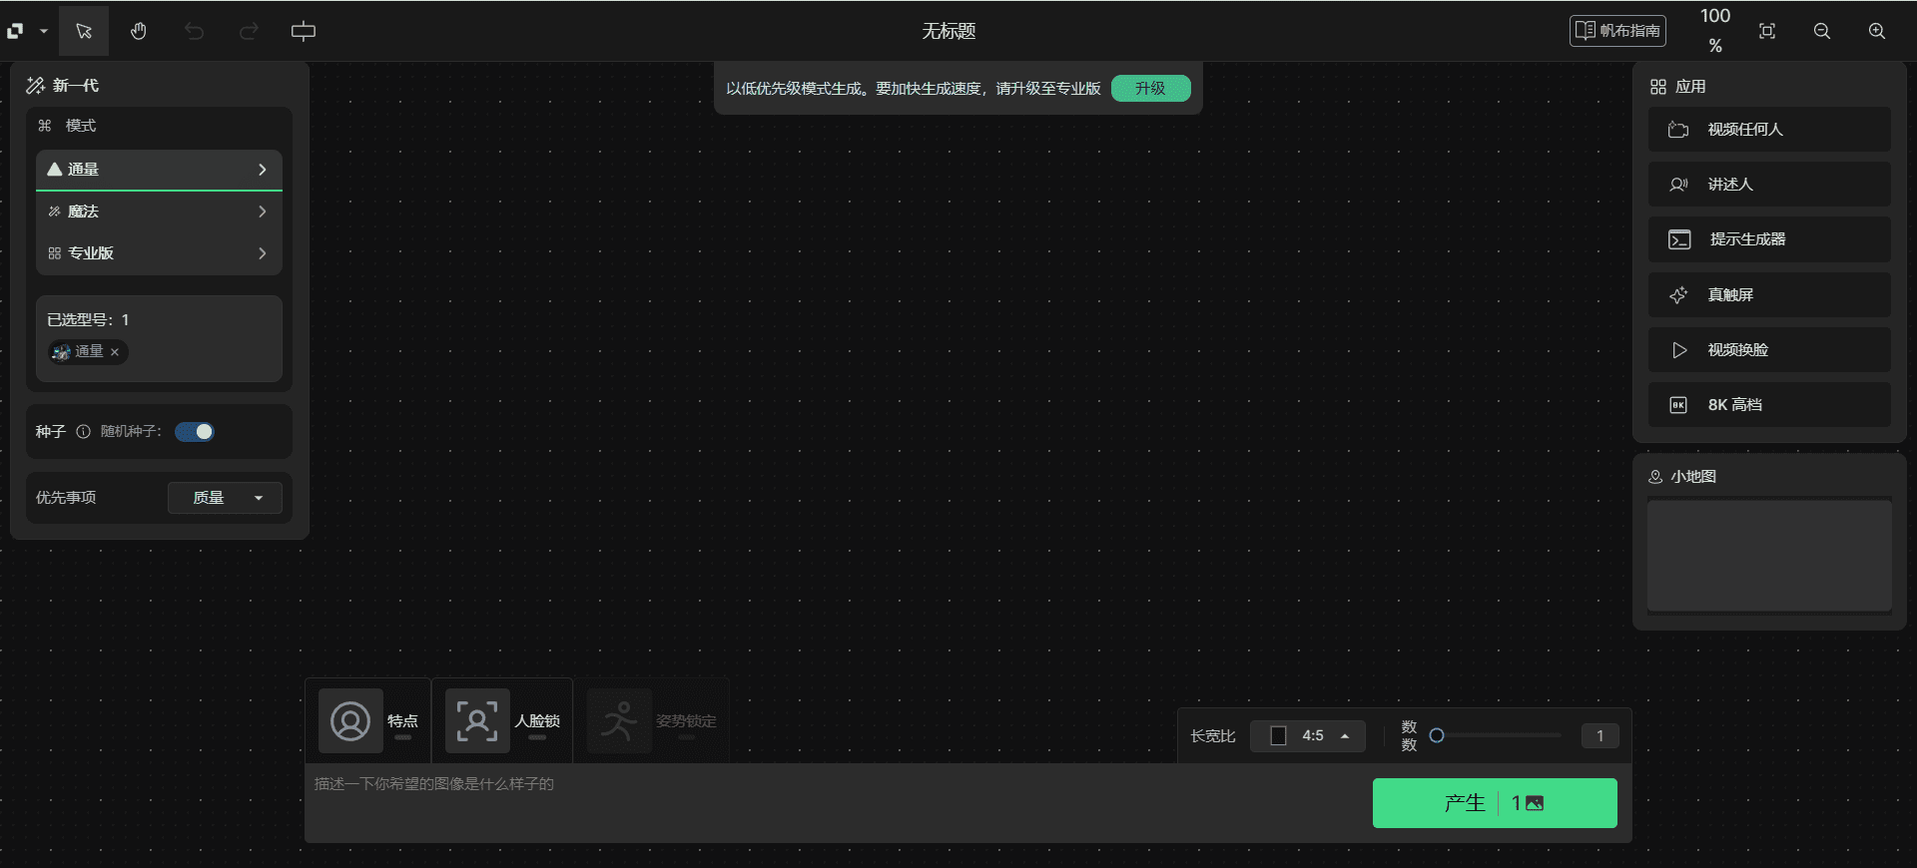Open the 讲述人 app

tap(1769, 185)
